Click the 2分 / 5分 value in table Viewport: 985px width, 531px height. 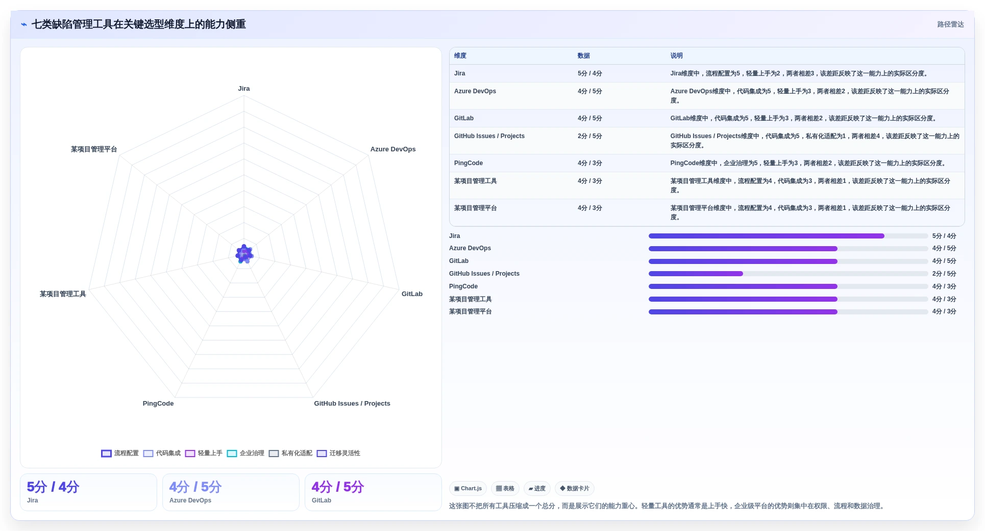click(590, 136)
